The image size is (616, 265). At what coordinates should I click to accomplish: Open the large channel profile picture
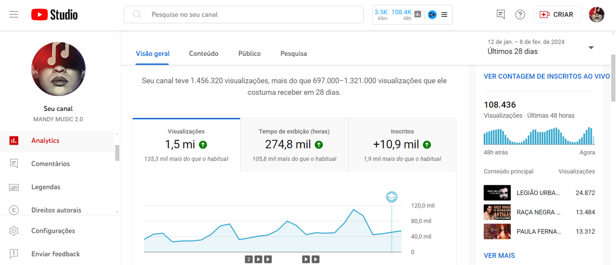click(58, 69)
